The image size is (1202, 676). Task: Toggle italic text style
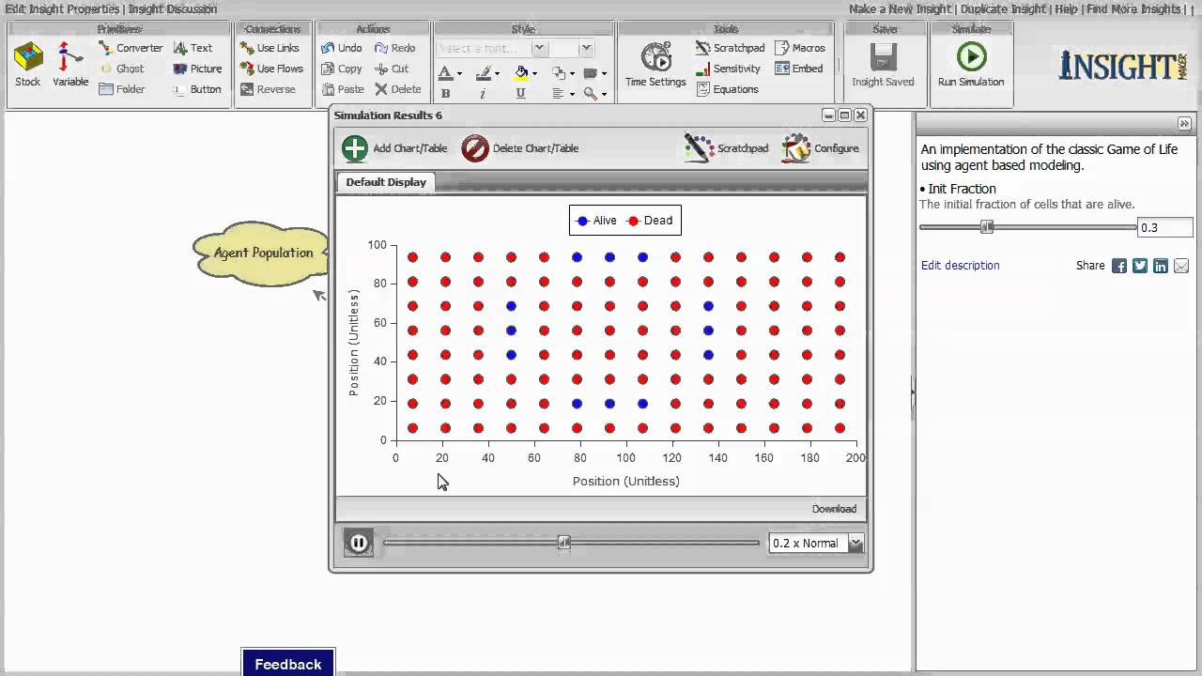point(483,93)
